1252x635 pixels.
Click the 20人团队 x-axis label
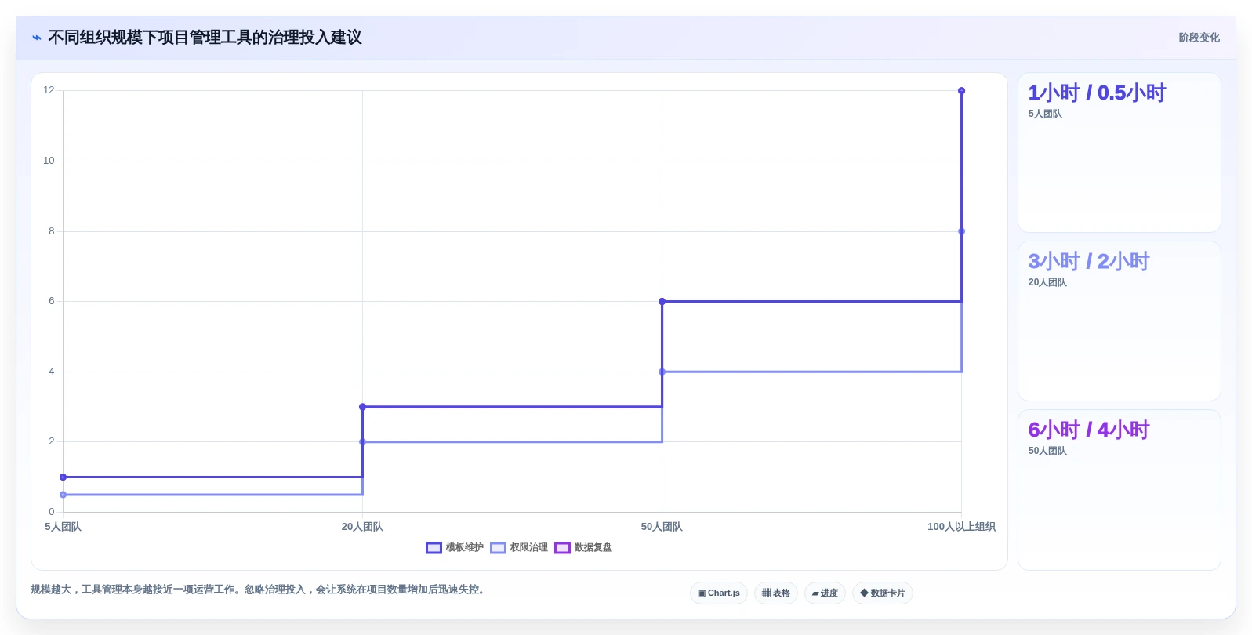[362, 527]
